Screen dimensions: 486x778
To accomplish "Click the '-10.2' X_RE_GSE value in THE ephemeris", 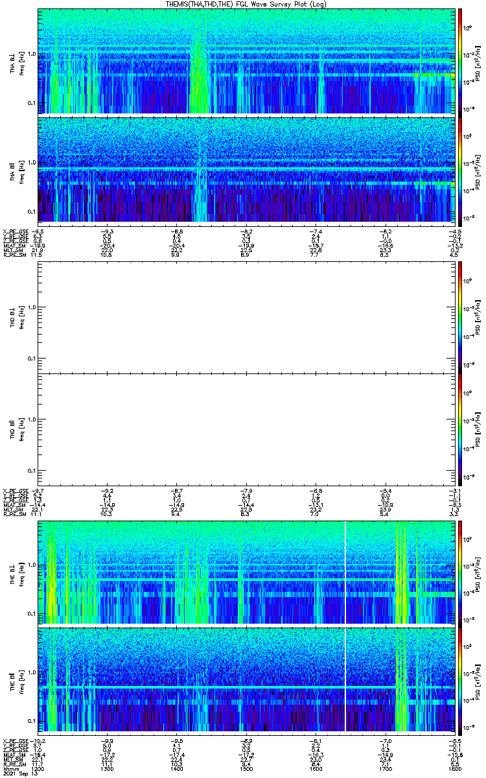I will (38, 740).
